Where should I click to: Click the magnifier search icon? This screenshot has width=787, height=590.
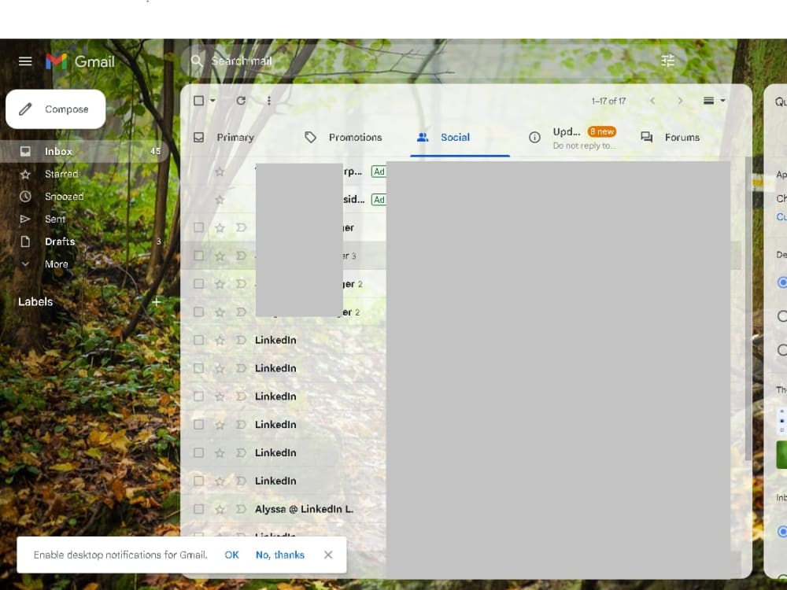(197, 61)
